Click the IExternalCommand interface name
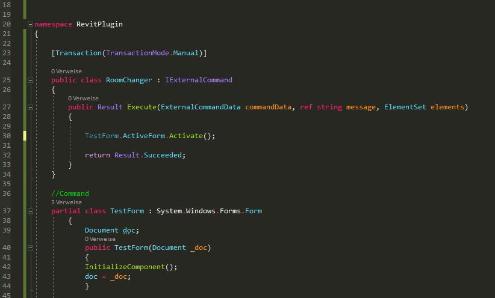The image size is (495, 298). pyautogui.click(x=199, y=80)
